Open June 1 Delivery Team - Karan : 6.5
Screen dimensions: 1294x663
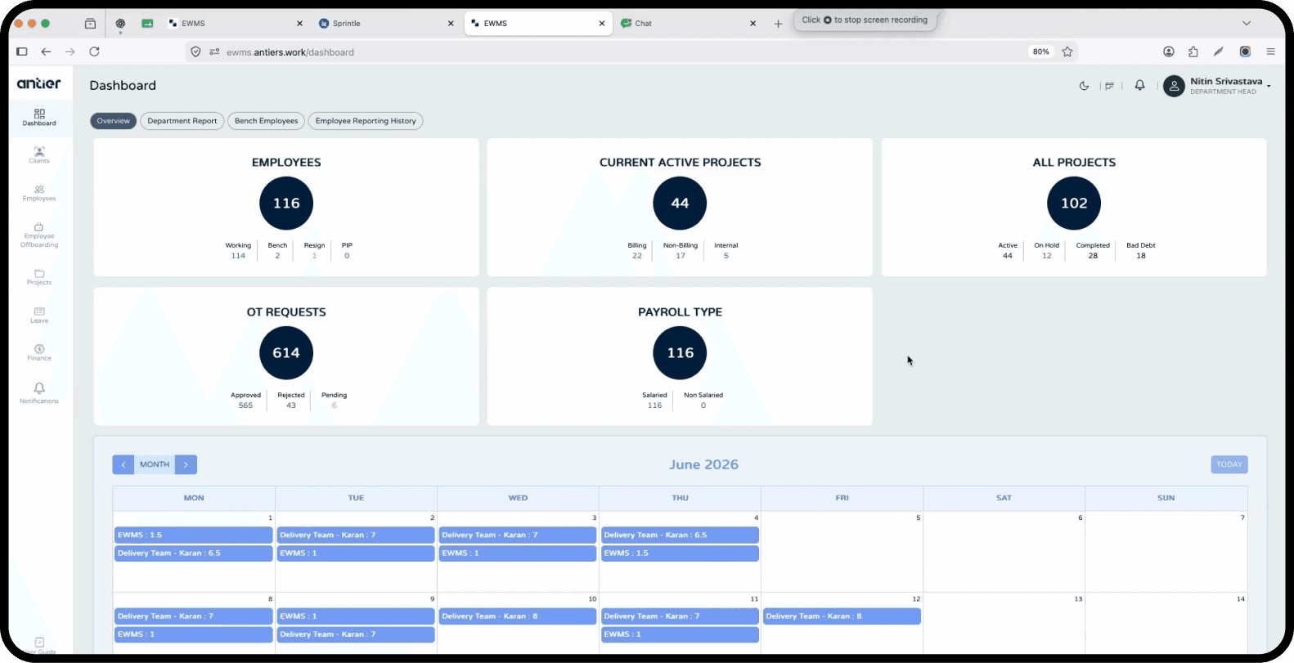194,553
